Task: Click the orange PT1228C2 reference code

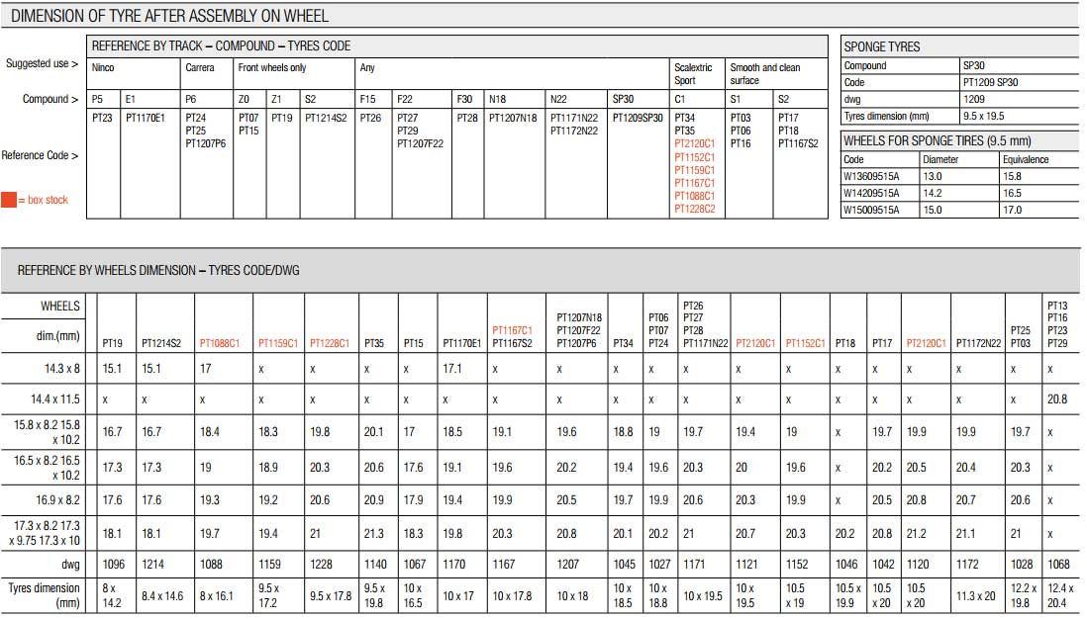Action: (694, 209)
